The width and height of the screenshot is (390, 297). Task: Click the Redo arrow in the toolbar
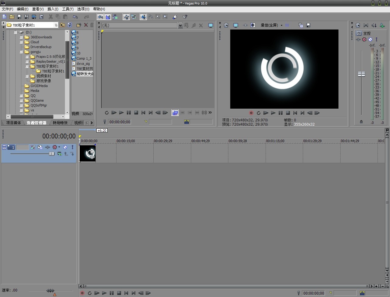[87, 17]
